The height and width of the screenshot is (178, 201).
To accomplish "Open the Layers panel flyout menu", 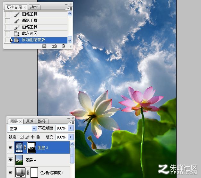I will [x=72, y=123].
